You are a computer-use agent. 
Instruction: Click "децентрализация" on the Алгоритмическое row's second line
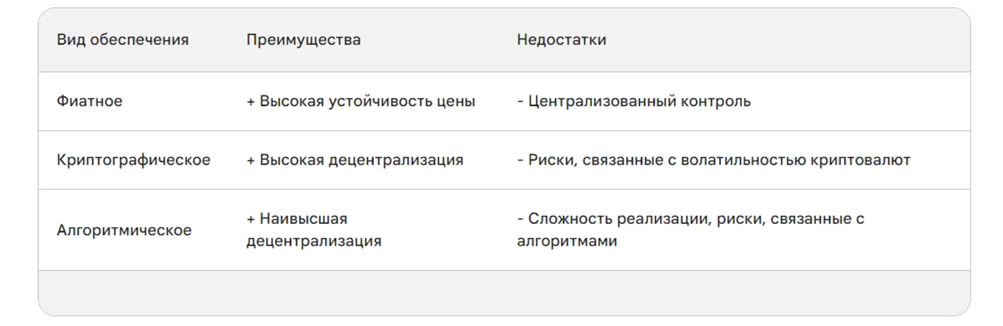314,241
